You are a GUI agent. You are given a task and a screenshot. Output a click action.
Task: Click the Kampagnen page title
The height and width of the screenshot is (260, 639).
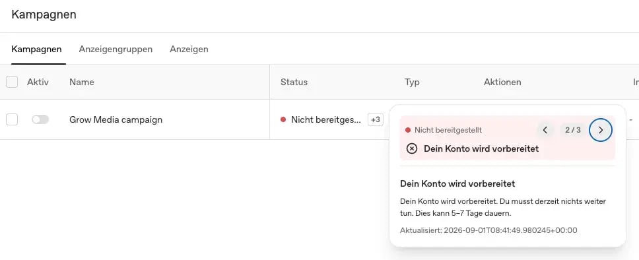(44, 15)
